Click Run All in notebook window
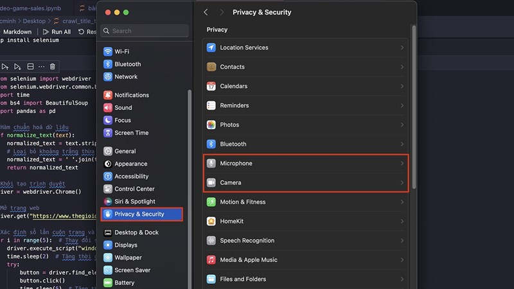514x289 pixels. tap(57, 31)
